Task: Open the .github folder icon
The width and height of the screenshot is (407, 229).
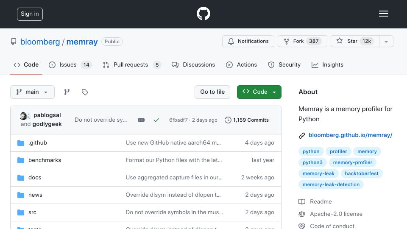Action: pos(21,143)
